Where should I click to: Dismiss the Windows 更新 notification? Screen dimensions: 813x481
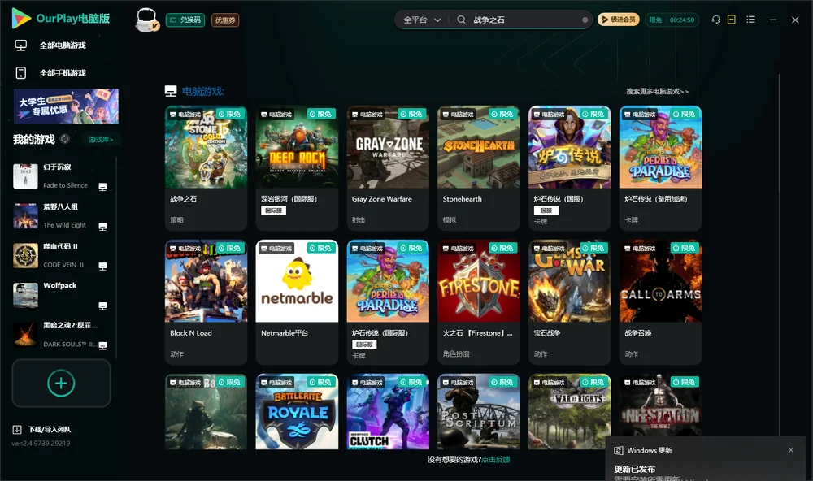tap(791, 450)
